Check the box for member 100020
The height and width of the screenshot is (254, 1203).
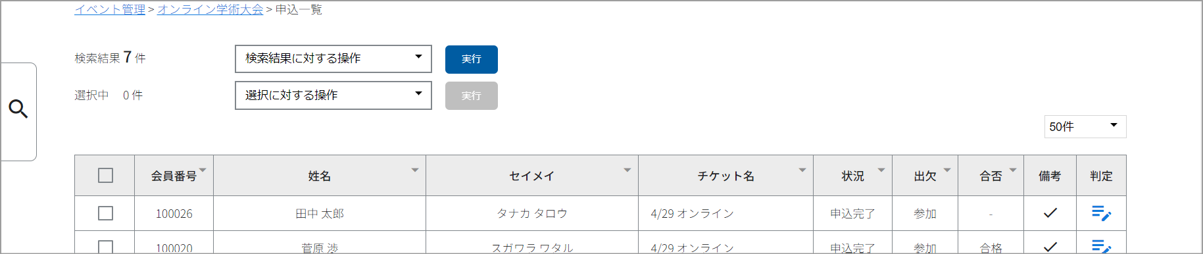tap(105, 247)
